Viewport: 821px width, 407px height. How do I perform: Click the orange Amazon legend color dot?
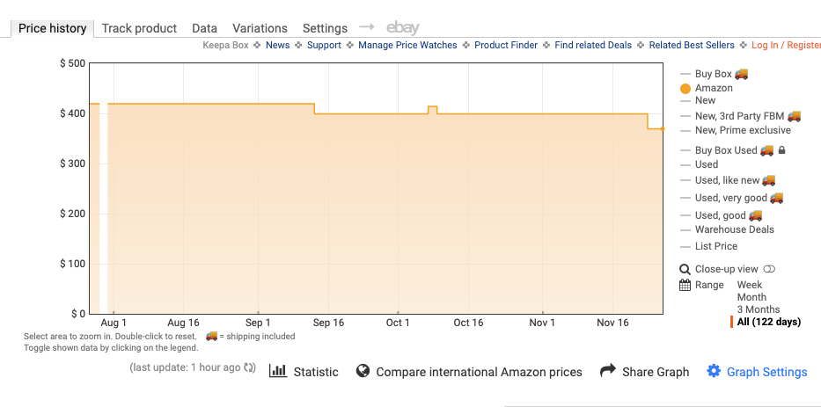(x=685, y=88)
